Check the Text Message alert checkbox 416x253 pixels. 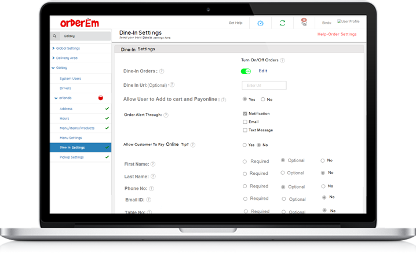[245, 130]
